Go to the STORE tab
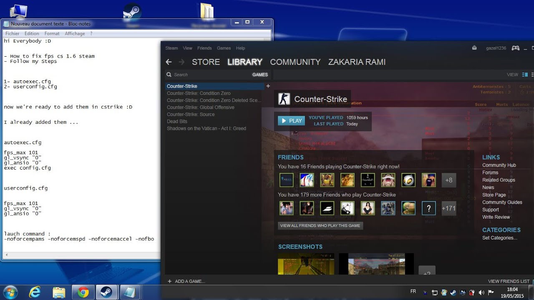 point(206,62)
